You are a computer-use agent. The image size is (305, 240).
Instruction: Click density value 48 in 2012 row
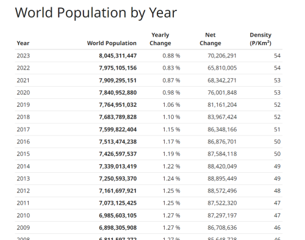277,191
